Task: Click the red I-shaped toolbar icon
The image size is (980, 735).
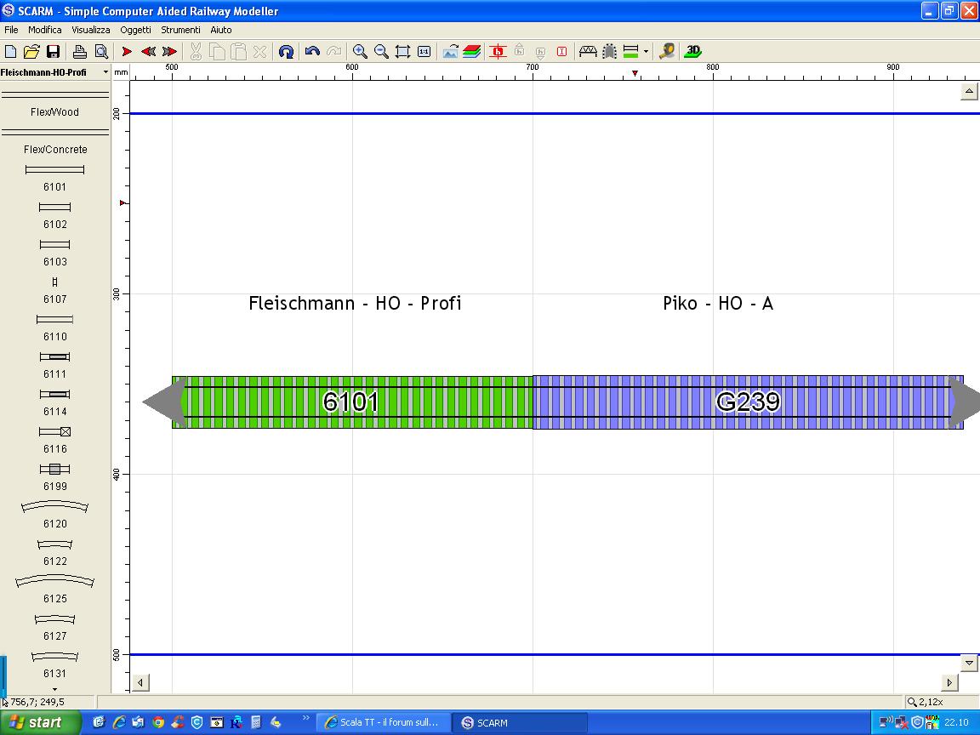Action: pyautogui.click(x=561, y=52)
